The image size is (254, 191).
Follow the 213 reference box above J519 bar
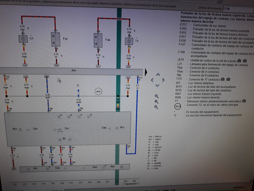click(25, 65)
